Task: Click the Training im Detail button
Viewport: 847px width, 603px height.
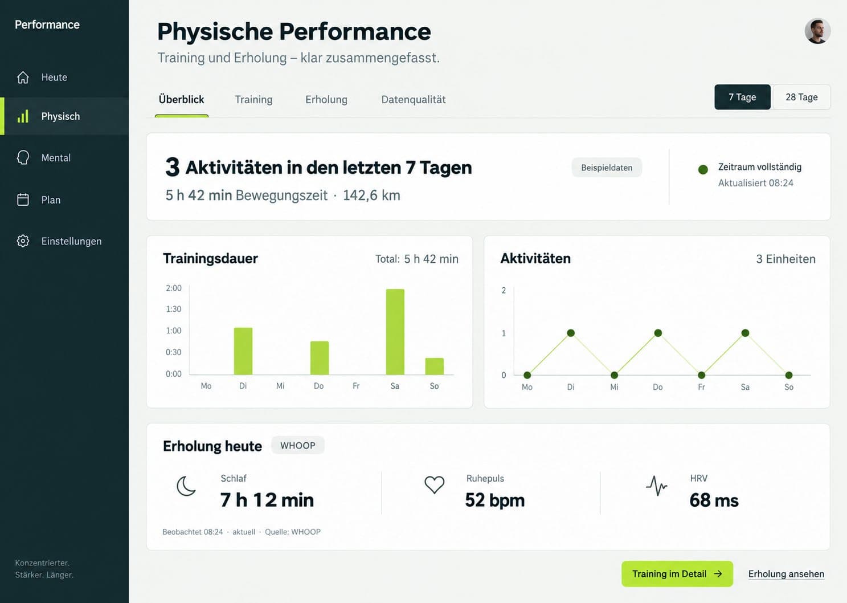Action: tap(677, 574)
